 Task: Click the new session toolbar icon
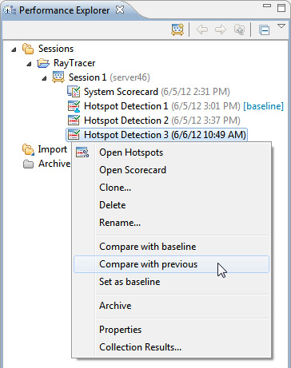click(177, 30)
